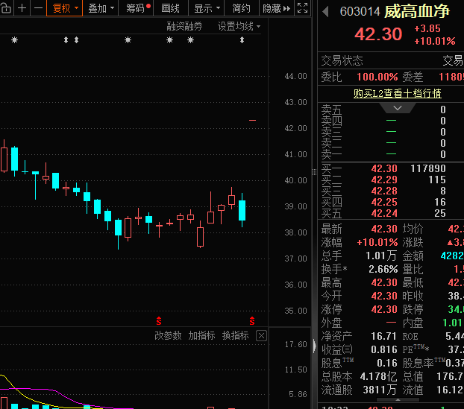Zoom in the chart with plus icon
464x409 pixels.
pos(22,8)
